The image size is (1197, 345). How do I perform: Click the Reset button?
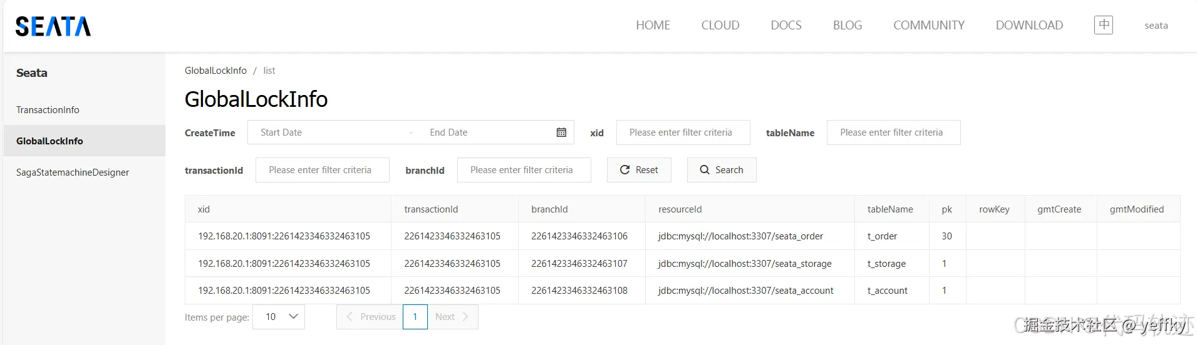[639, 170]
